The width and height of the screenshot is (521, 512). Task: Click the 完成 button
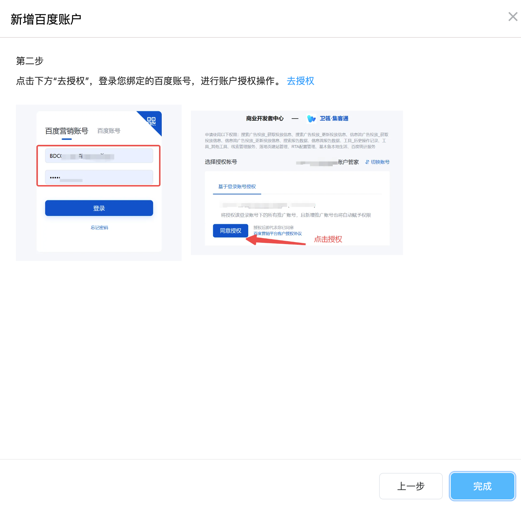click(x=482, y=486)
